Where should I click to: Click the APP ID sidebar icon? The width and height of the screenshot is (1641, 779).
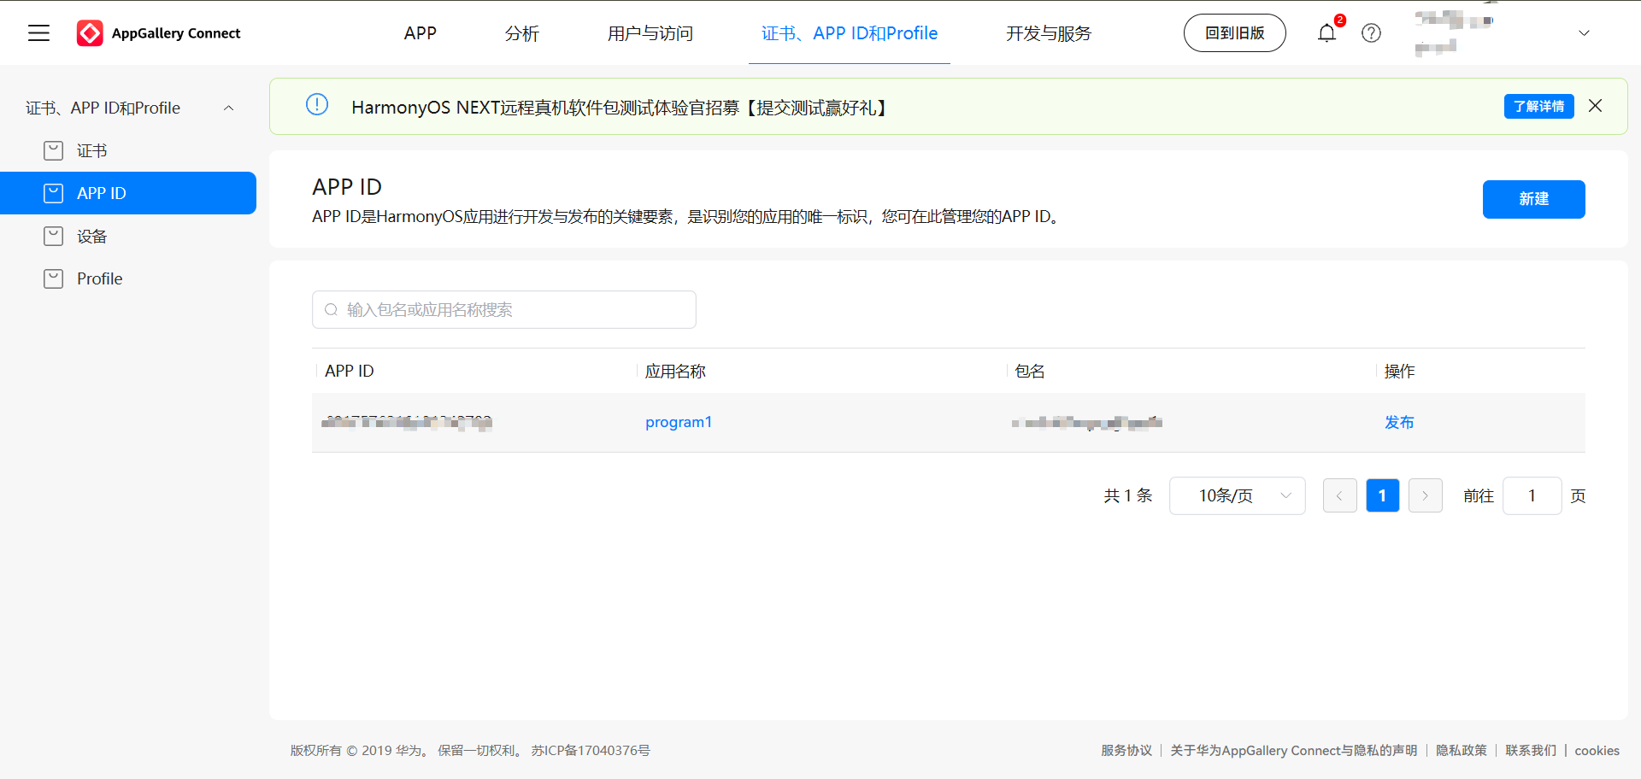point(53,193)
